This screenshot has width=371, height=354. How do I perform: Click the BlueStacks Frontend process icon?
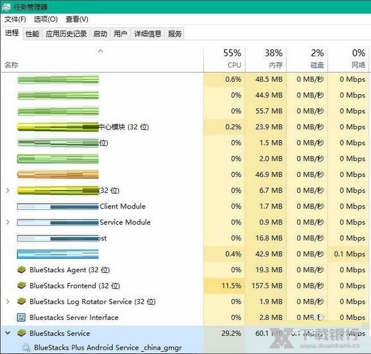[x=22, y=286]
